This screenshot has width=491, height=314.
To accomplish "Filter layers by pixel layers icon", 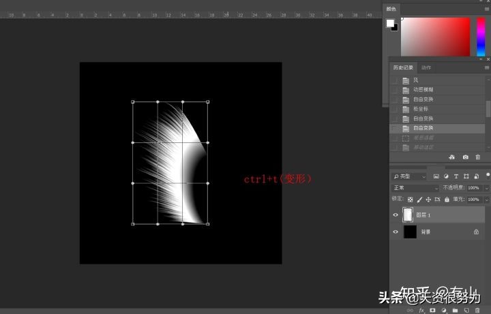I will (x=436, y=176).
